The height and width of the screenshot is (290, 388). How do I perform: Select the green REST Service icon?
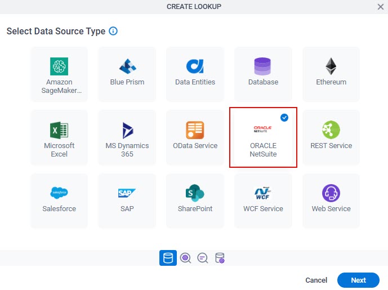331,130
